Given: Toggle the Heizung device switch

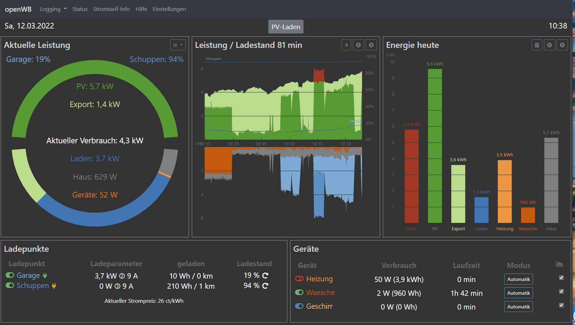Looking at the screenshot, I should pos(299,279).
